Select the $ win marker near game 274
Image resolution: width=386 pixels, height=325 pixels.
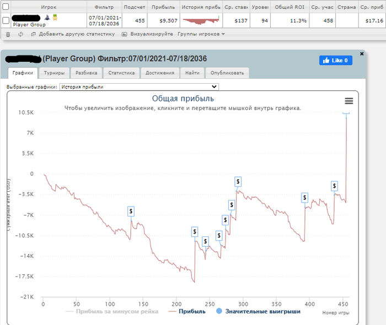click(x=225, y=220)
